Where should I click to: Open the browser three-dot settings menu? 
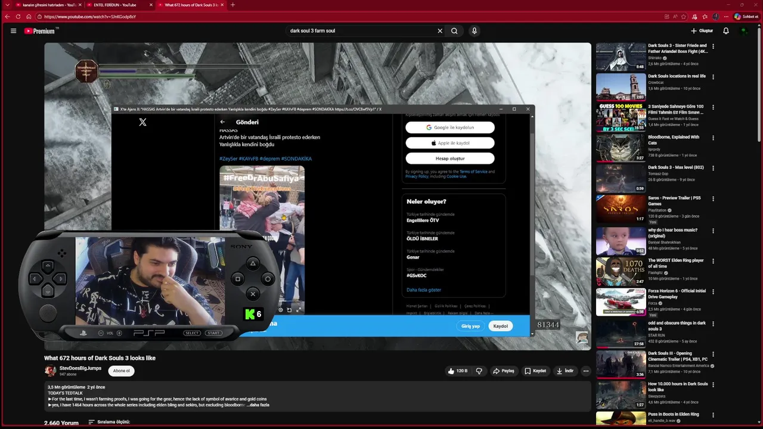click(725, 17)
